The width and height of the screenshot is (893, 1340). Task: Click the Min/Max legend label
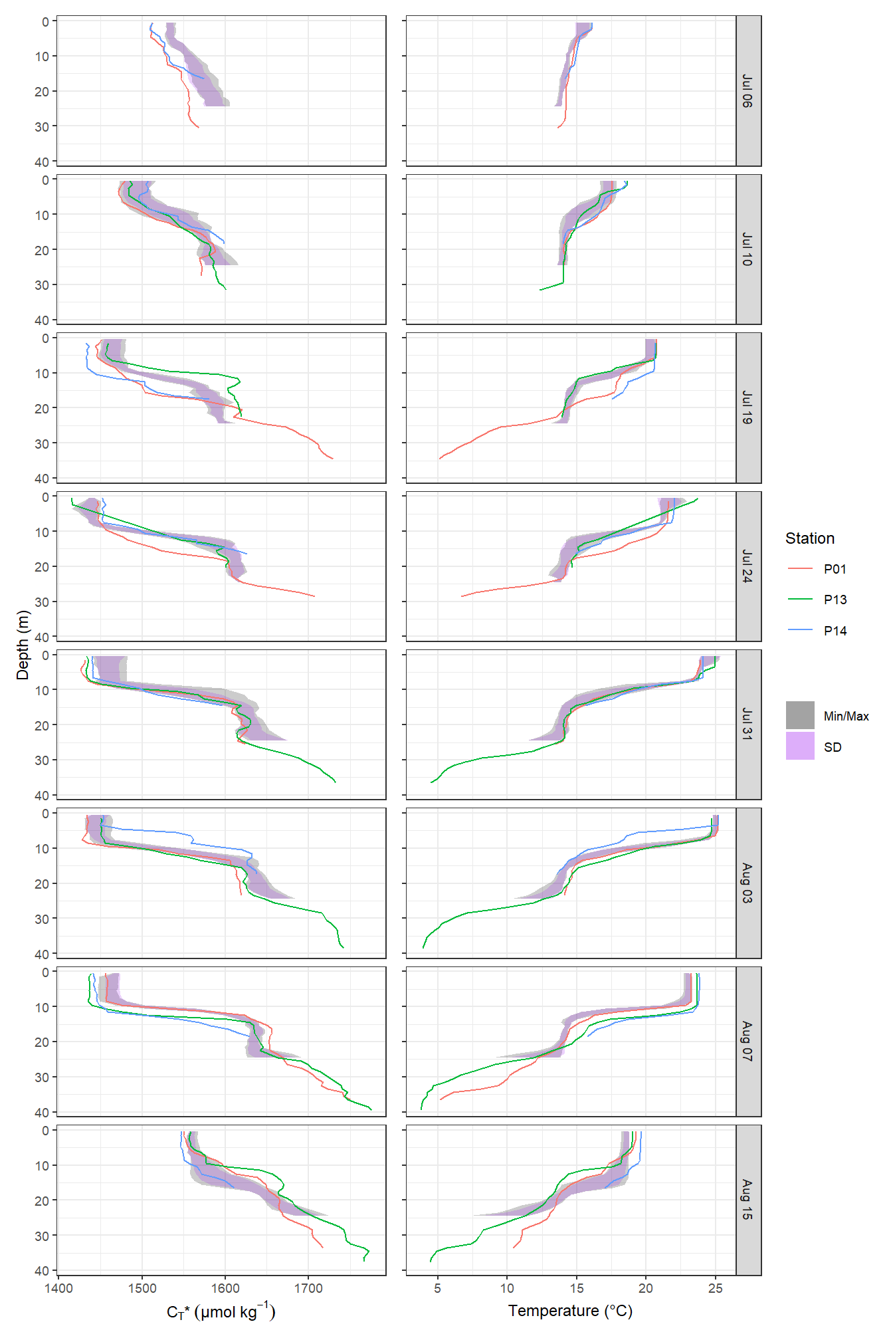(846, 716)
